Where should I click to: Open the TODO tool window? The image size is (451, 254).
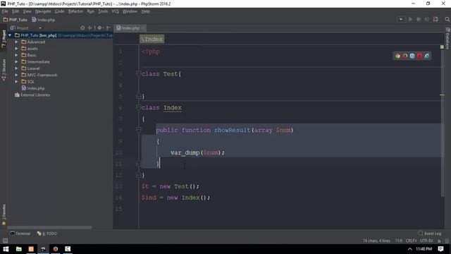47,234
